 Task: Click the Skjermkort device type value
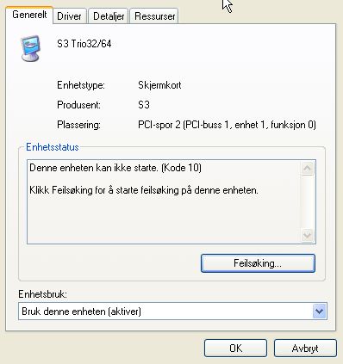pos(159,85)
